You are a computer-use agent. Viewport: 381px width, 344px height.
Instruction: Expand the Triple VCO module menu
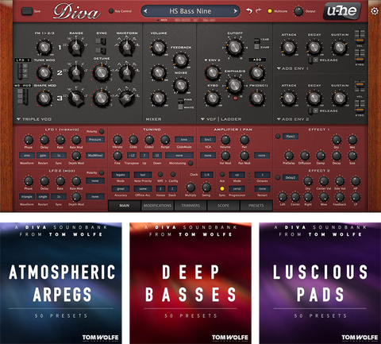34,119
